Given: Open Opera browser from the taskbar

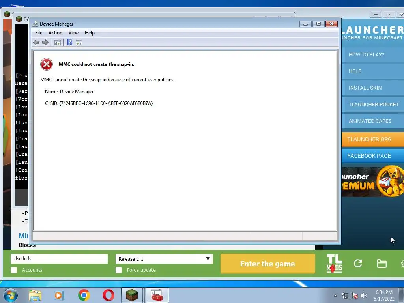Looking at the screenshot, I should [108, 295].
